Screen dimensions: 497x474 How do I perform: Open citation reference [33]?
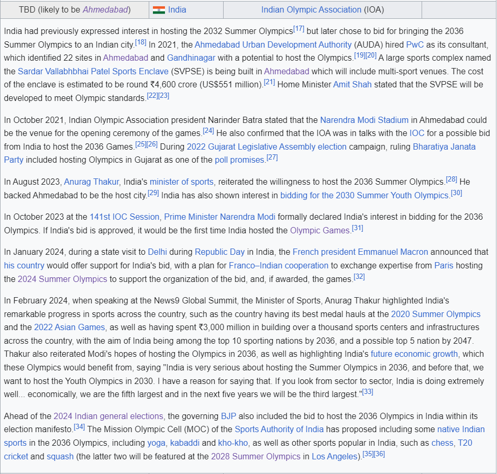point(367,392)
